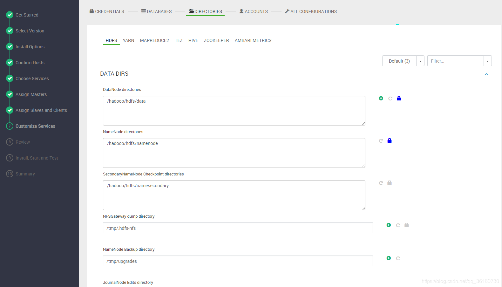
Task: Click the Confirm Hosts checkmark step icon
Action: point(10,62)
